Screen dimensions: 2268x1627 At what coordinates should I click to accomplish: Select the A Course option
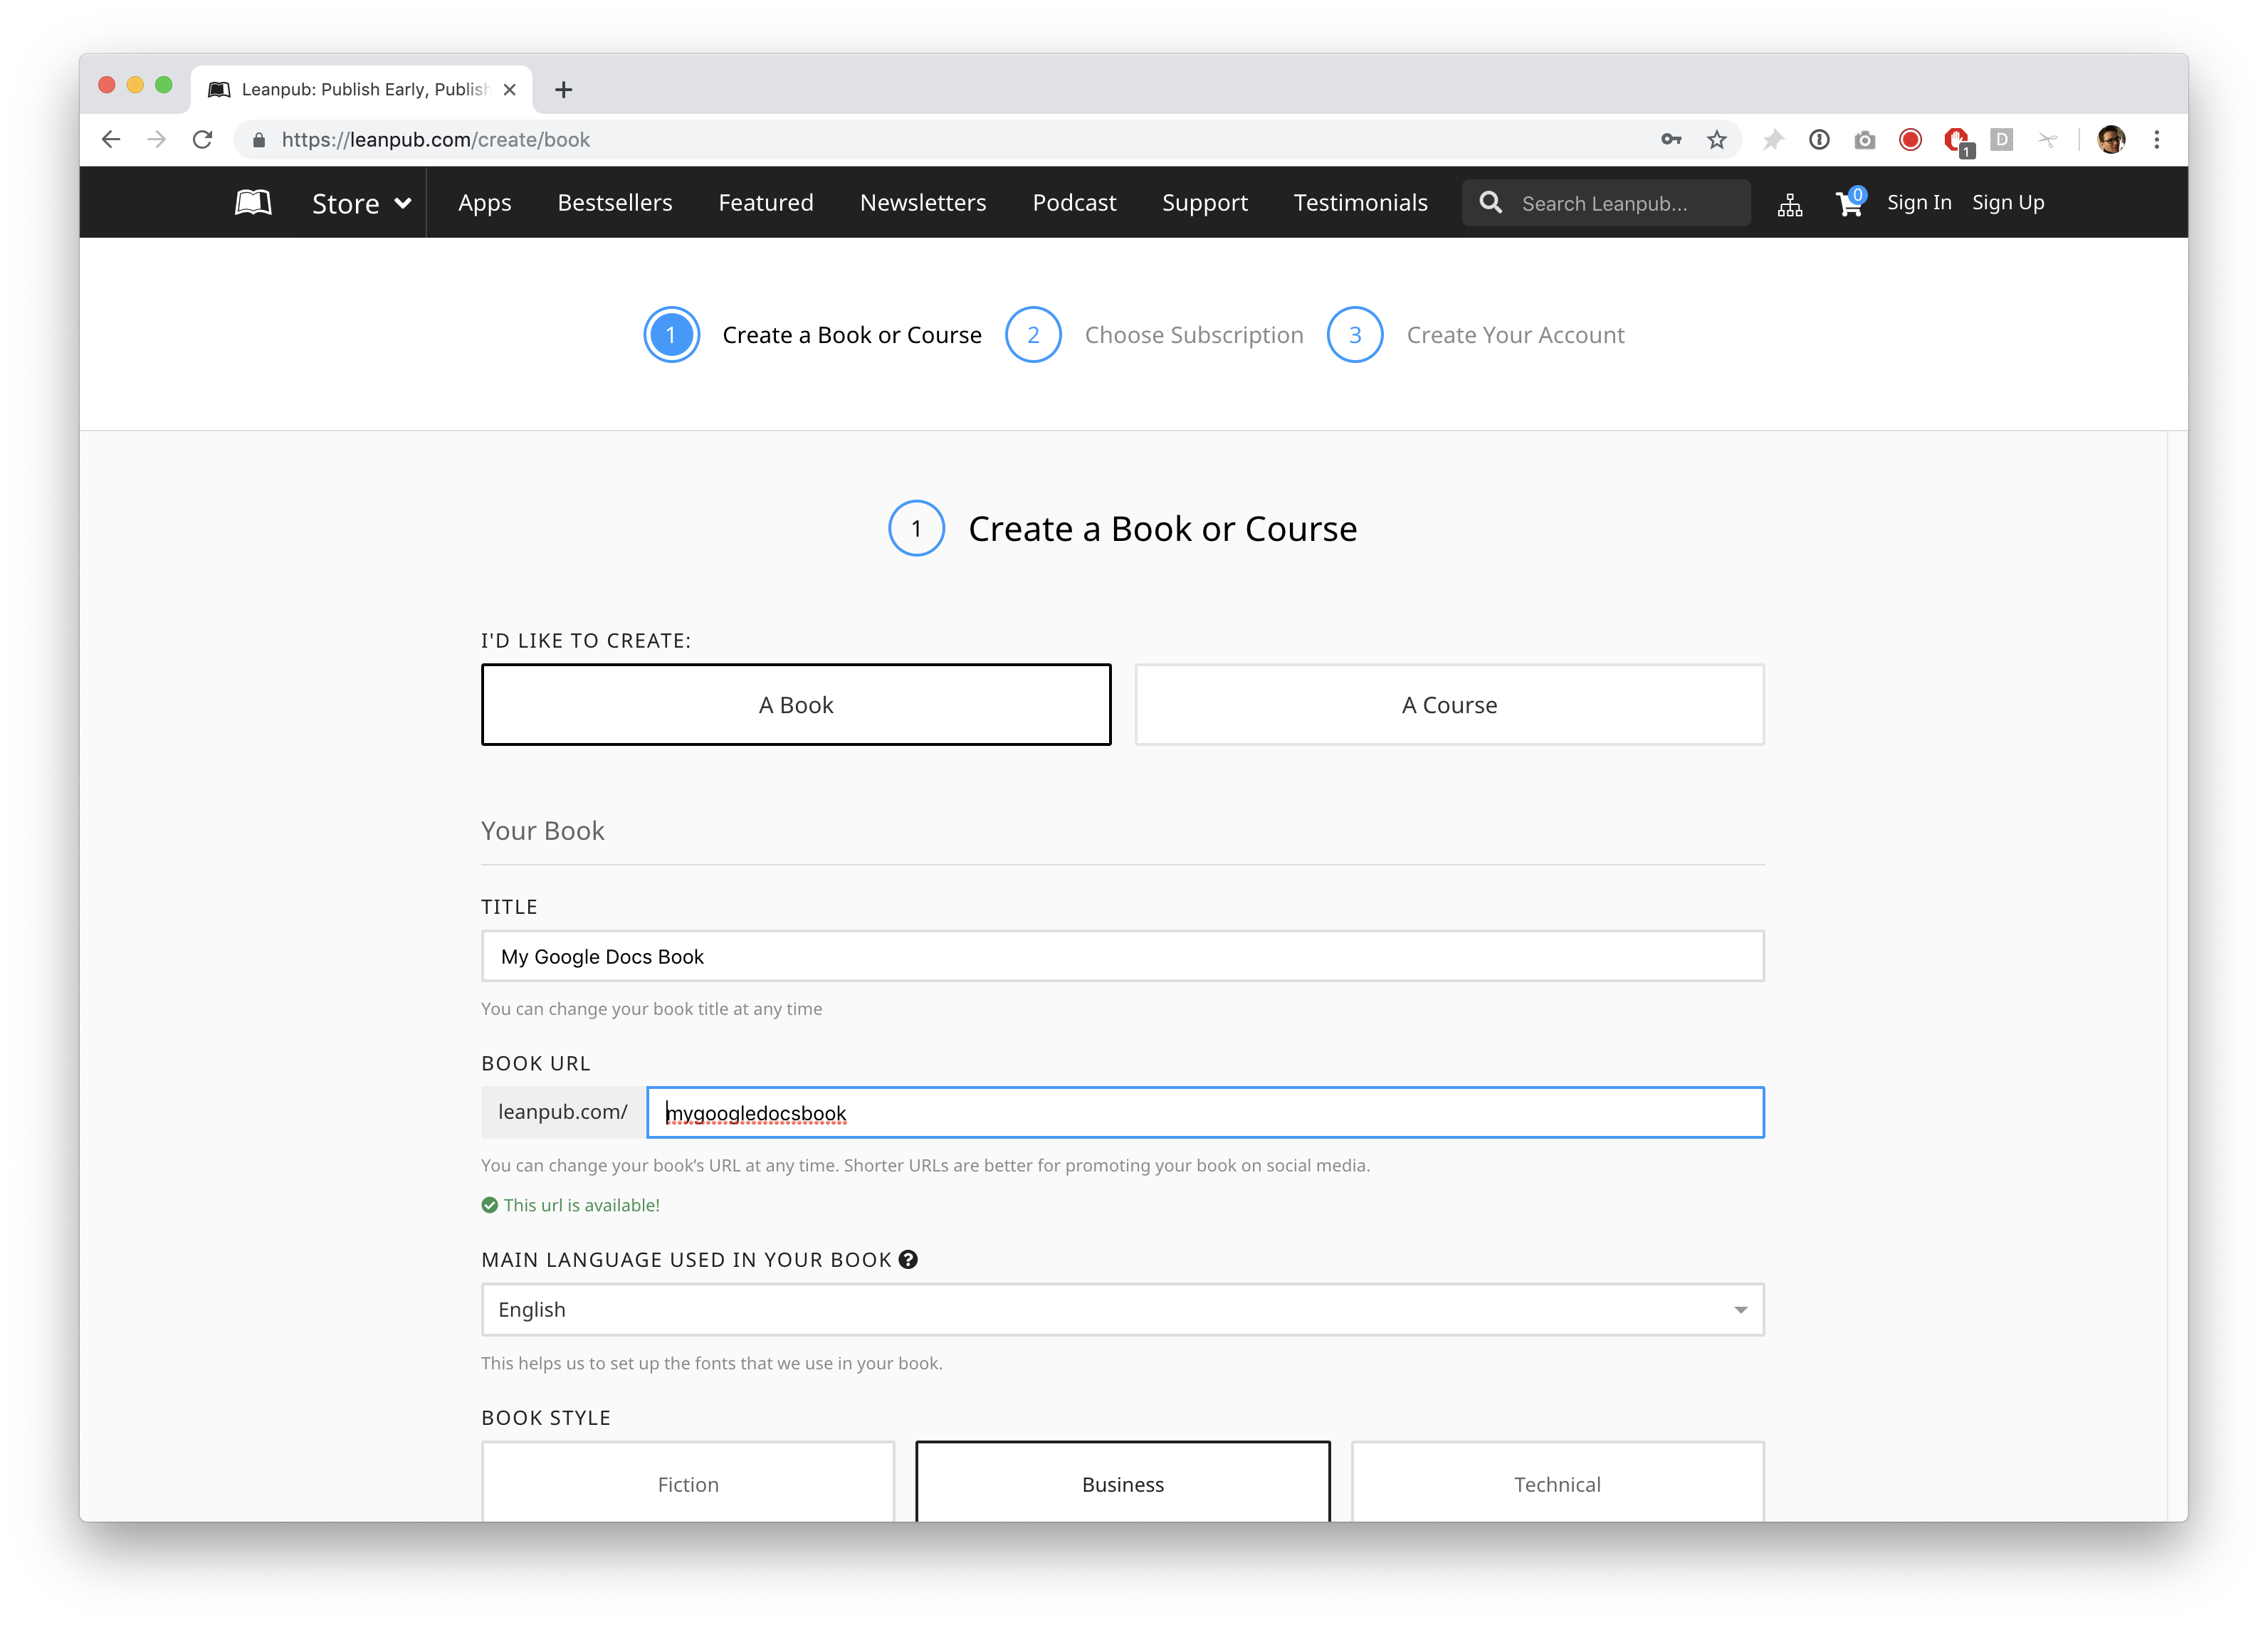(1449, 705)
